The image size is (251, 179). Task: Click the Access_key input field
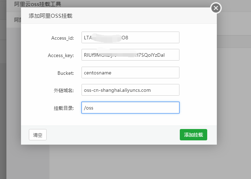130,55
